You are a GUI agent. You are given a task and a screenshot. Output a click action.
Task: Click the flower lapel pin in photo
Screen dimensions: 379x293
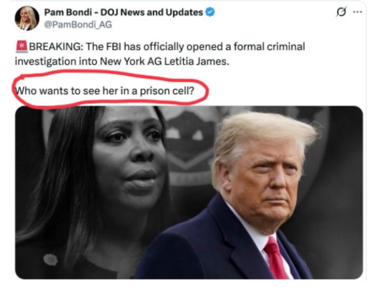[x=51, y=260]
